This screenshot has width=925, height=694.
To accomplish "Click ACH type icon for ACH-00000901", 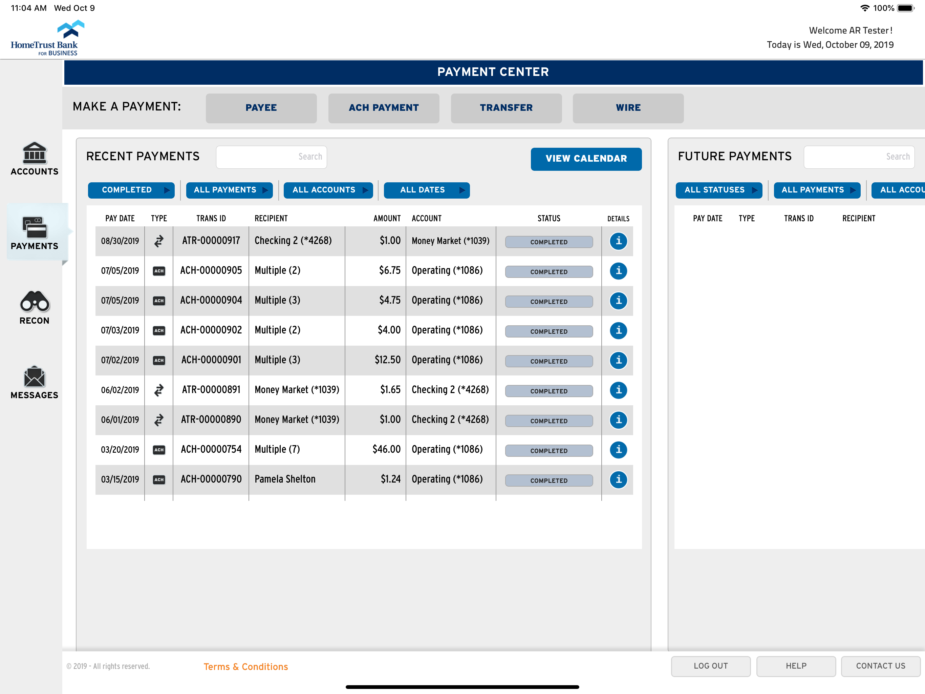I will (159, 361).
